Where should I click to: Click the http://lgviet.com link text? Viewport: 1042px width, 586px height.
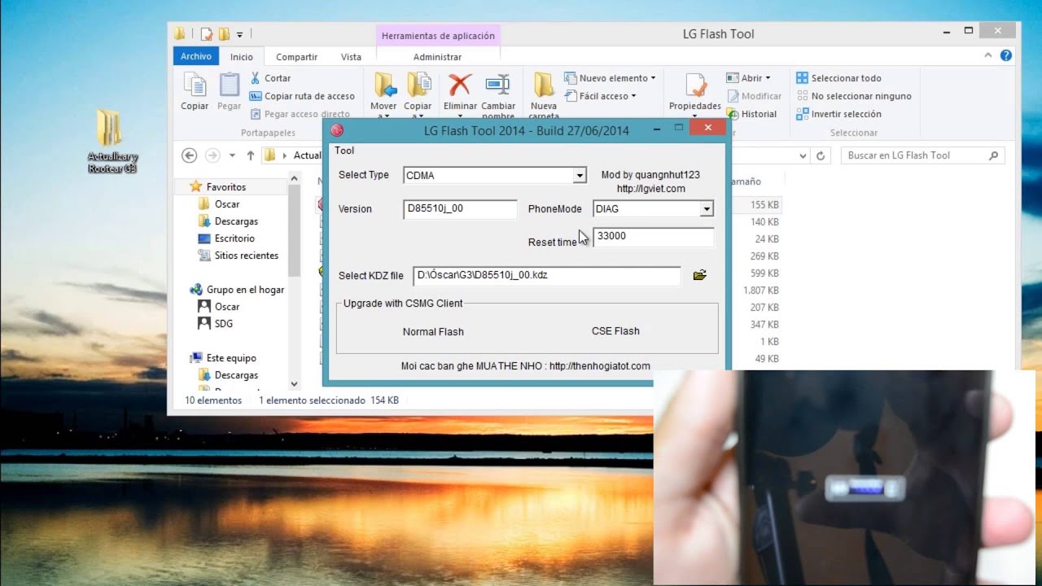tap(652, 189)
